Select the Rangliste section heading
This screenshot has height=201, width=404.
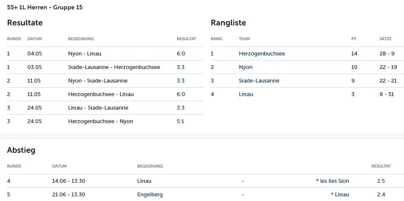(228, 23)
